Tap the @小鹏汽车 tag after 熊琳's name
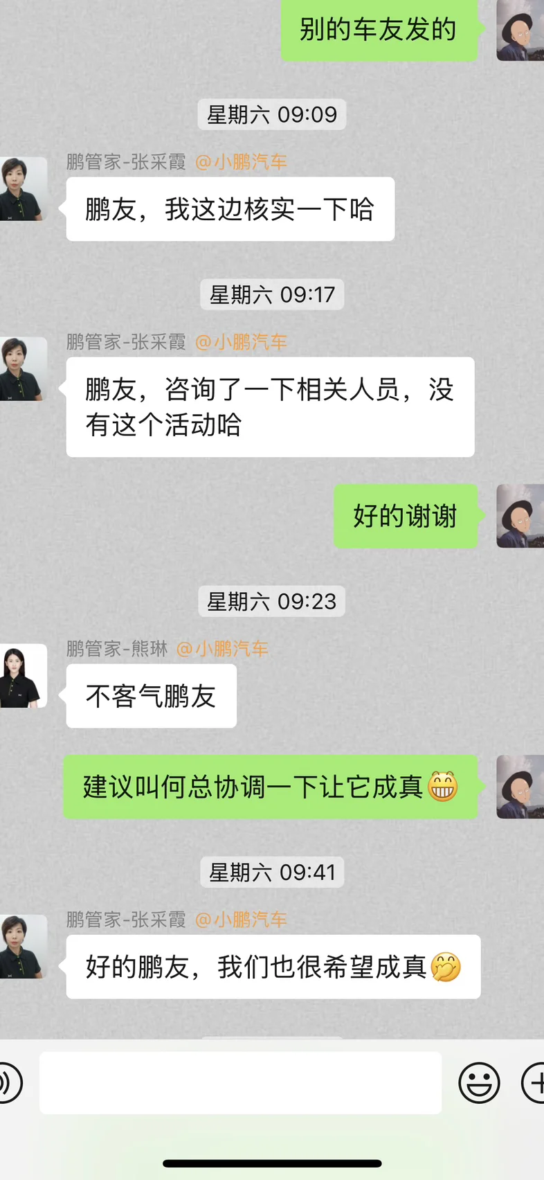The width and height of the screenshot is (544, 1180). click(222, 649)
